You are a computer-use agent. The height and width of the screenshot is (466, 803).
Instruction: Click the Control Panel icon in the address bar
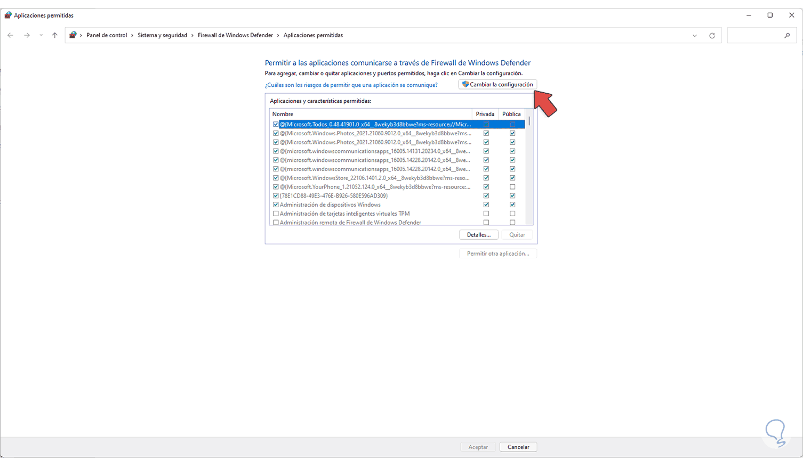(x=73, y=35)
